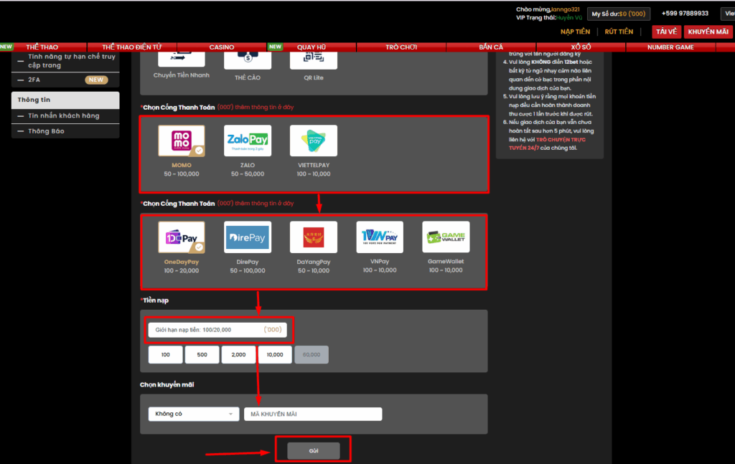This screenshot has width=735, height=464.
Task: Click the MÃ KHUYẾN MÃI code field
Action: click(x=313, y=414)
